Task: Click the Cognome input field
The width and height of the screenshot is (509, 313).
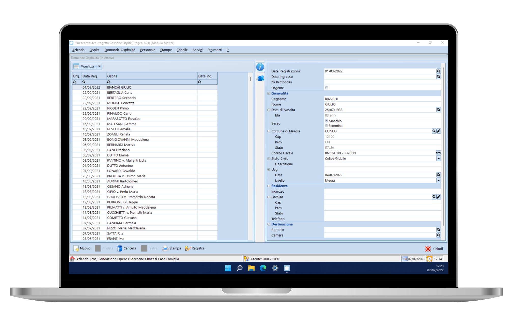Action: (382, 99)
